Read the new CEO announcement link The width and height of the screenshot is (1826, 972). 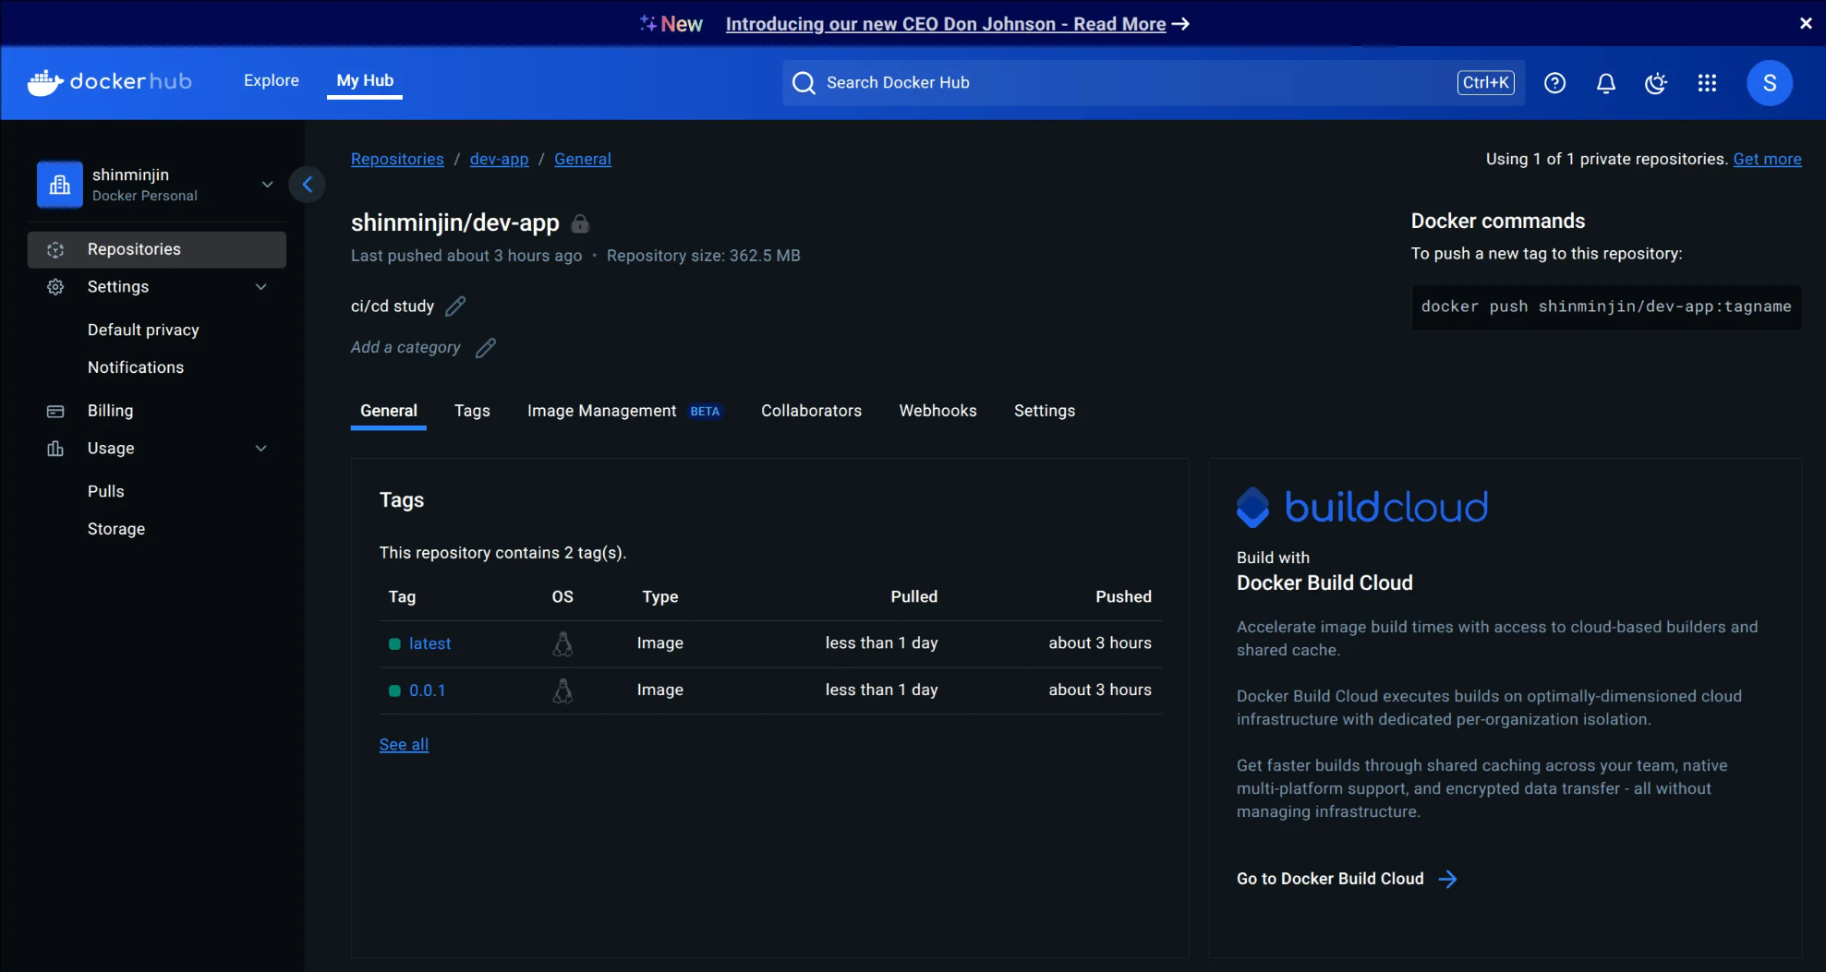(x=946, y=24)
